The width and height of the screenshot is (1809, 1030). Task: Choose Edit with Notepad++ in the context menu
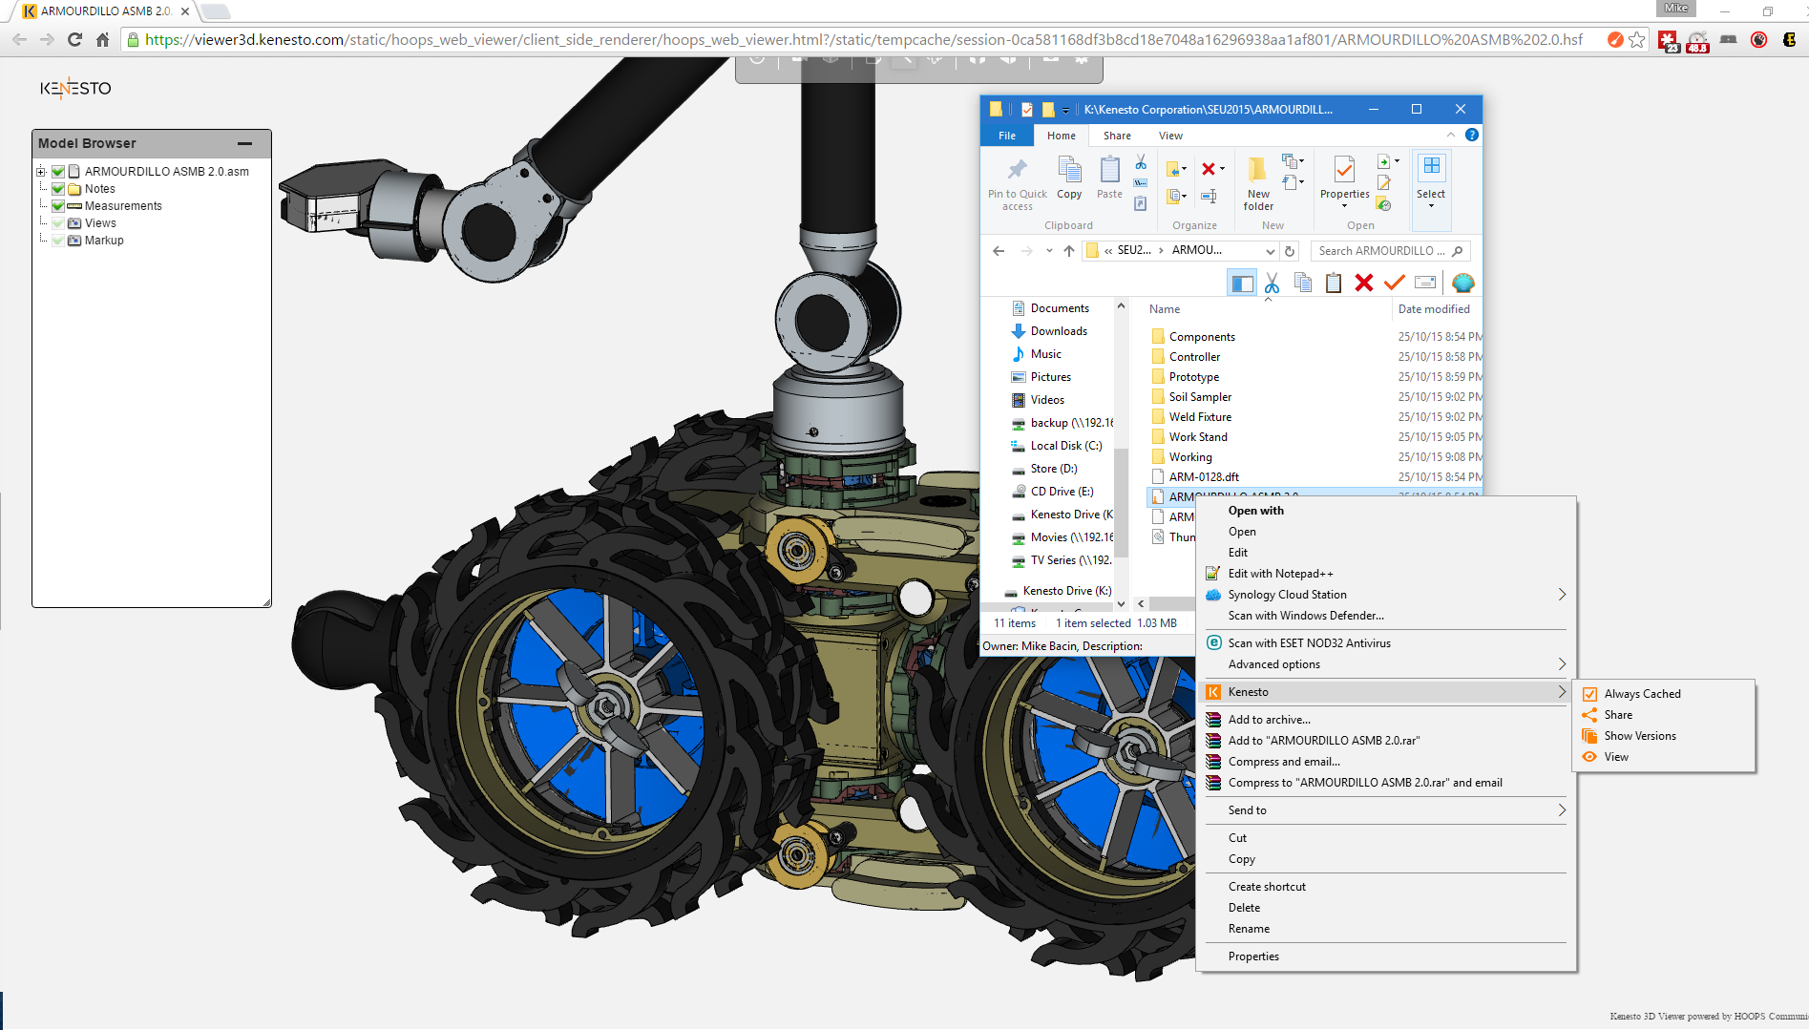point(1281,574)
